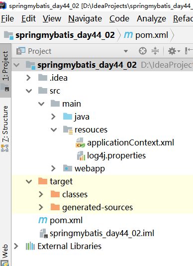Screen dimensions: 193x266
Task: Expand the generated-sources folder arrow
Action: (41, 207)
